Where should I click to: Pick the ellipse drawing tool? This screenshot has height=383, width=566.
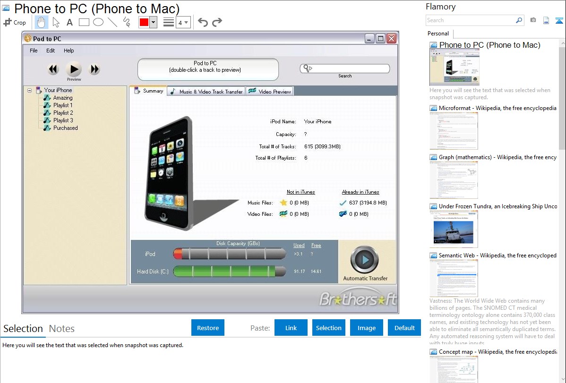[x=98, y=22]
